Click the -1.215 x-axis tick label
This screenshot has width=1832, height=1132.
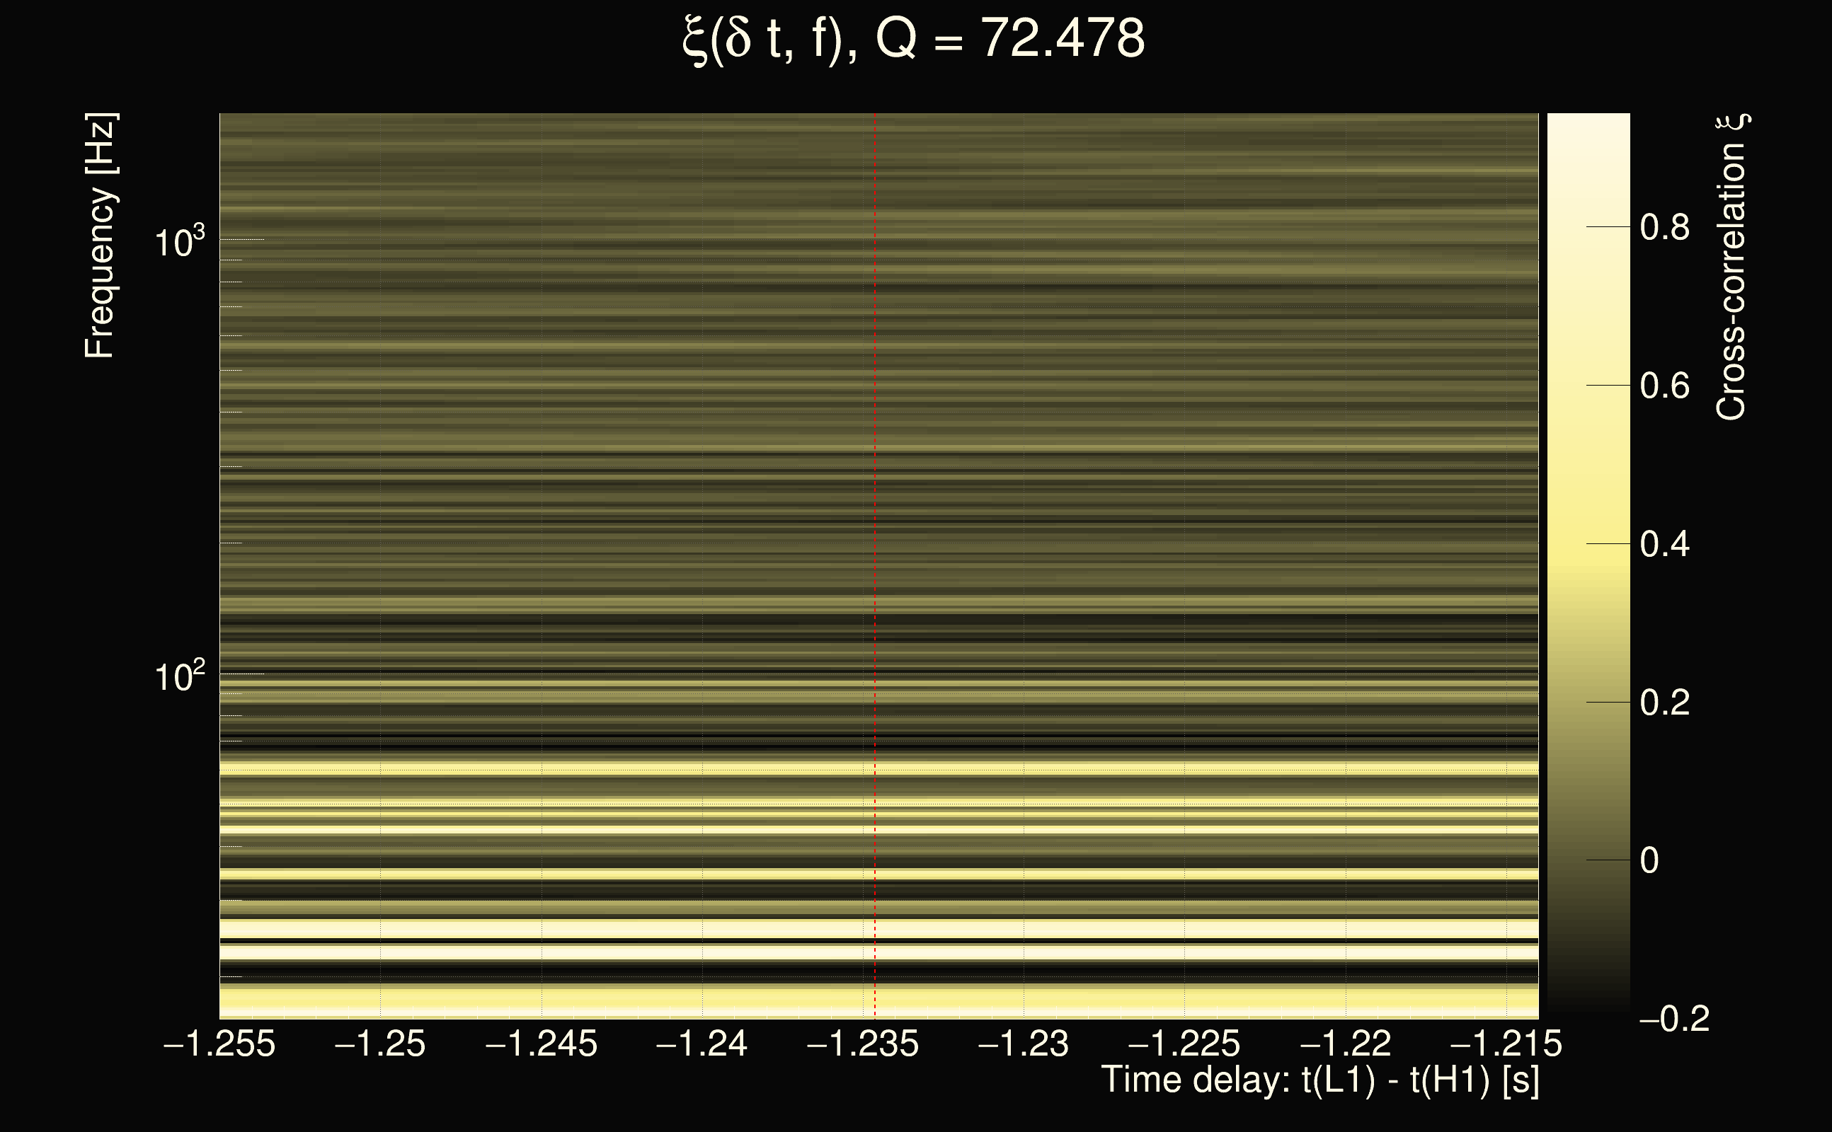pos(1506,1044)
